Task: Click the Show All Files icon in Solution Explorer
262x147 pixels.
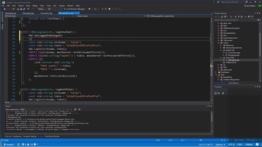Action: click(x=242, y=17)
